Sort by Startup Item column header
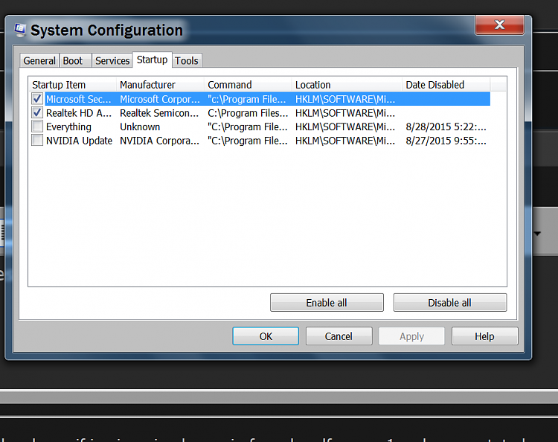 72,85
